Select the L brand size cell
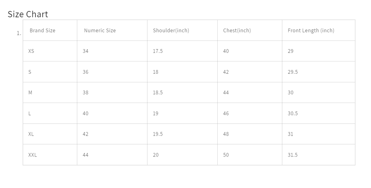Viewport: 371px width, 188px height. click(30, 114)
